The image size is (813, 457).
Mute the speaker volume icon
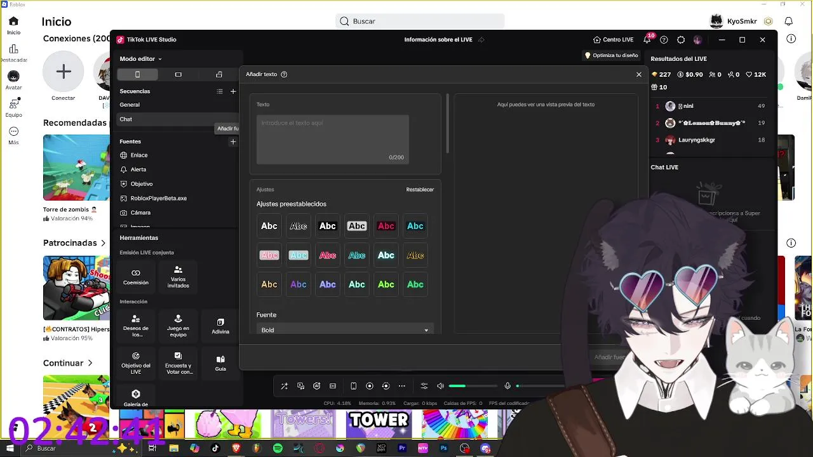tap(440, 386)
